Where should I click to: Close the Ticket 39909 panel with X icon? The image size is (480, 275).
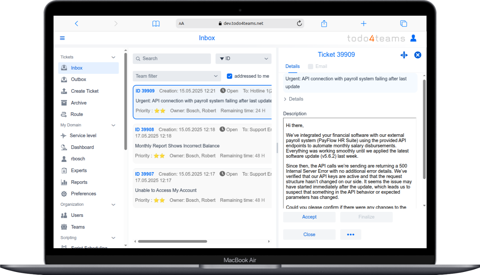click(418, 55)
